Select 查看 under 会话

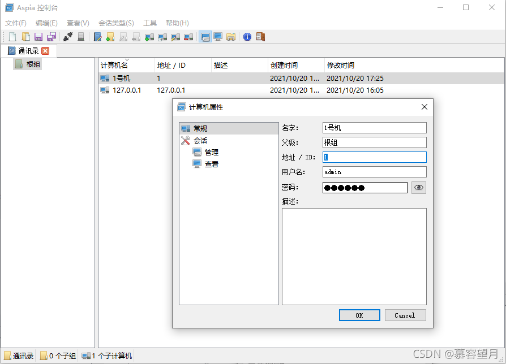tap(211, 164)
